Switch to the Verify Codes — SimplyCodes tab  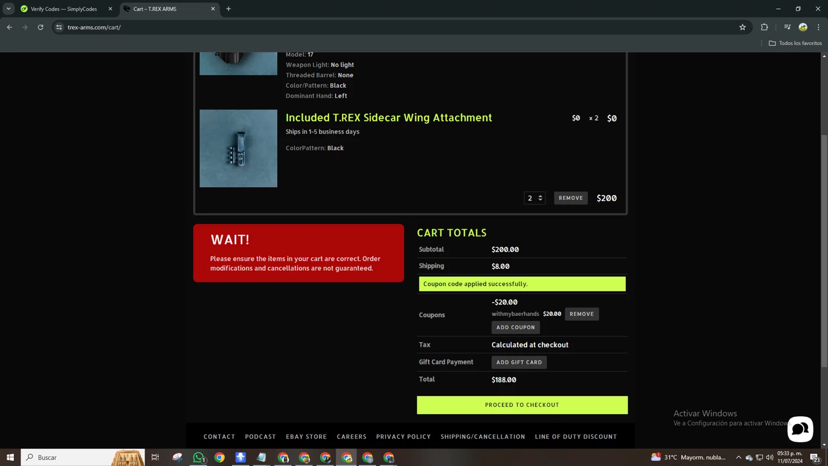pyautogui.click(x=63, y=9)
